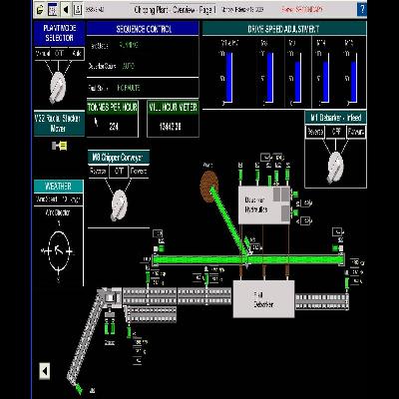This screenshot has height=399, width=399.
Task: Adjust the fourth drive speed bar
Action: click(325, 82)
